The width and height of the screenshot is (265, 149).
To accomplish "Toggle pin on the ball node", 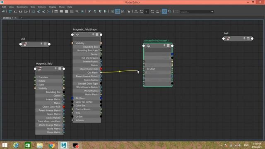I will [x=244, y=38].
